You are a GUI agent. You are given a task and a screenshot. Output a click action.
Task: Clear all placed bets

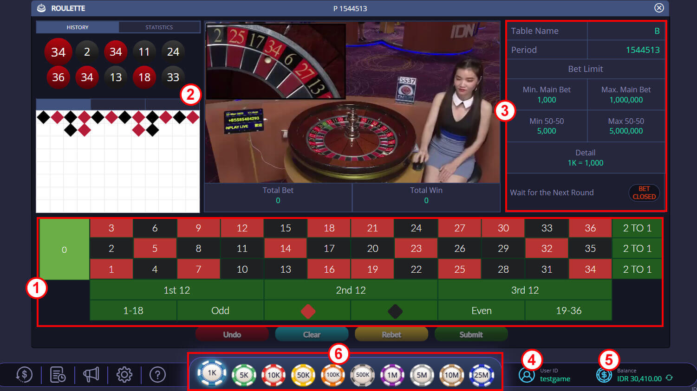tap(312, 334)
